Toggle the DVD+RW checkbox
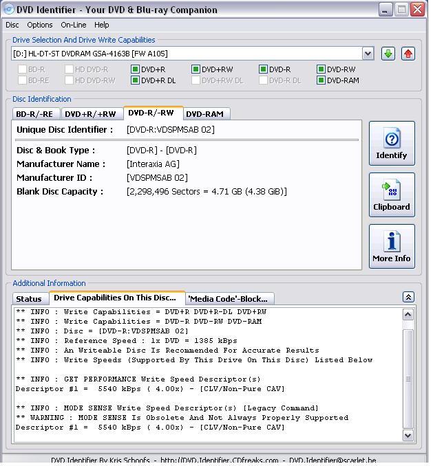This screenshot has height=466, width=433. tap(196, 69)
